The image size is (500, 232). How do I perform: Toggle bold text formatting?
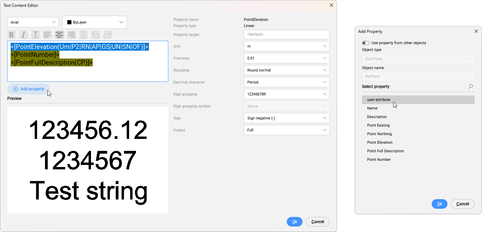(x=12, y=35)
